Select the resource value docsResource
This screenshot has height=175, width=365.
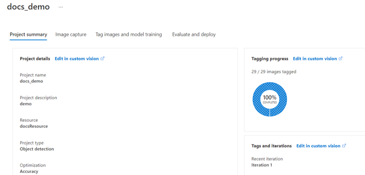click(x=34, y=126)
